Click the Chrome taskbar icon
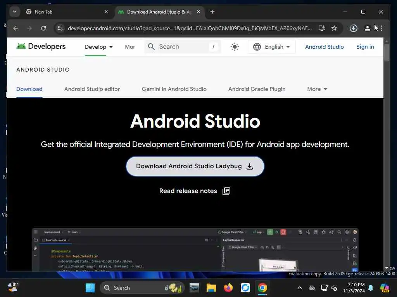Image resolution: width=397 pixels, height=297 pixels. [x=262, y=288]
